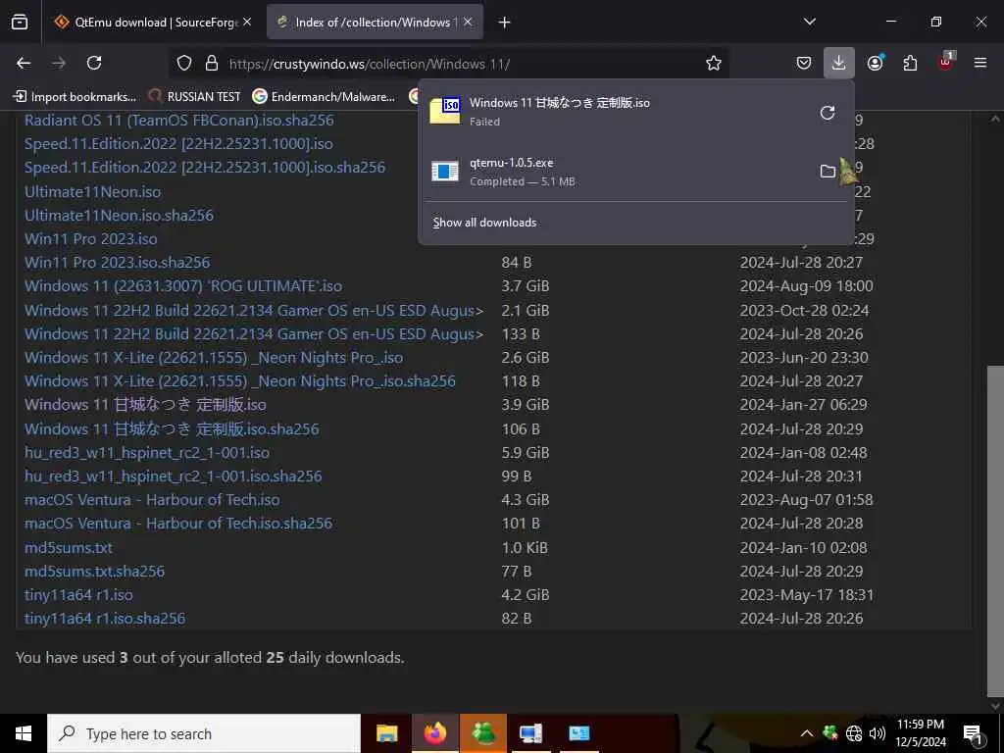Bookmark this page with the star

tap(714, 63)
